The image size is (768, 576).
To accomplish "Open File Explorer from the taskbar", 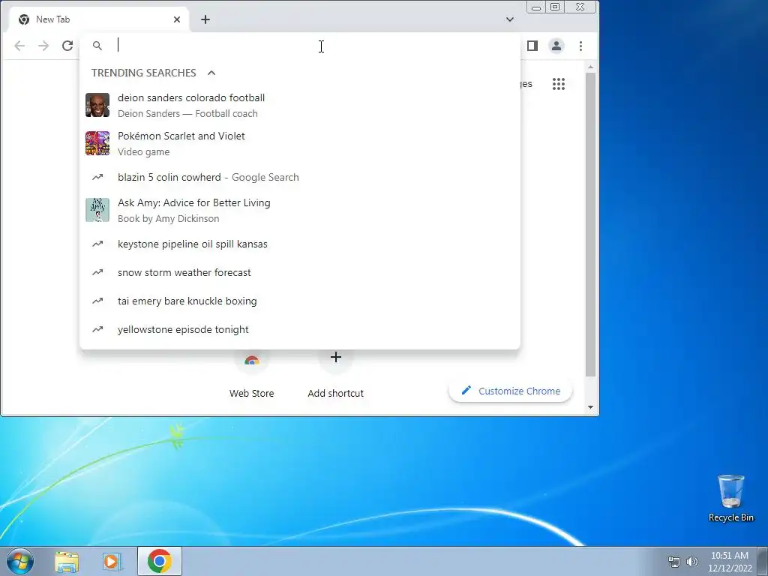I will coord(67,561).
